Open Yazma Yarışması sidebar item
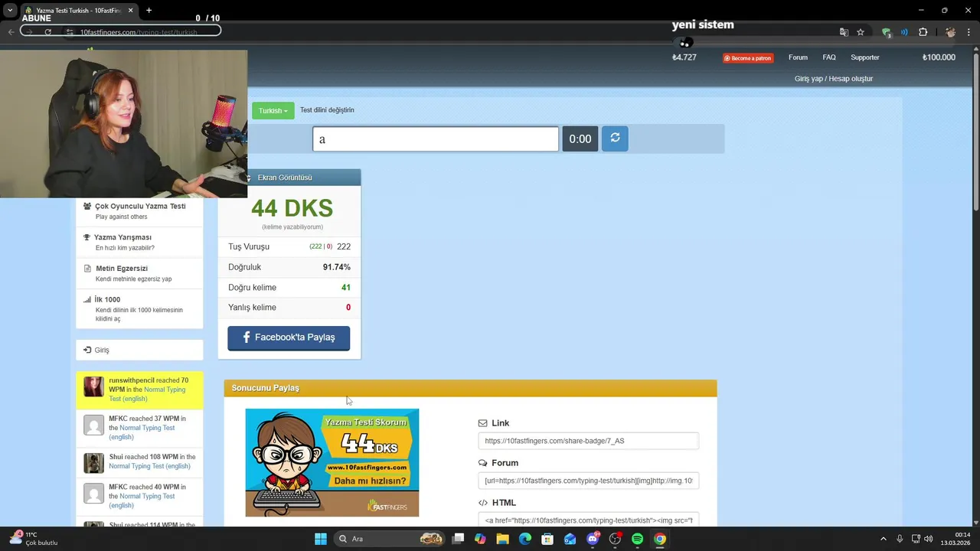This screenshot has width=980, height=551. tap(139, 242)
